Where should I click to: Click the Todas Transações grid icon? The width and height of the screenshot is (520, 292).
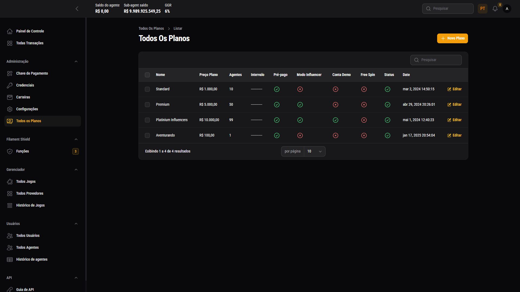click(x=10, y=43)
